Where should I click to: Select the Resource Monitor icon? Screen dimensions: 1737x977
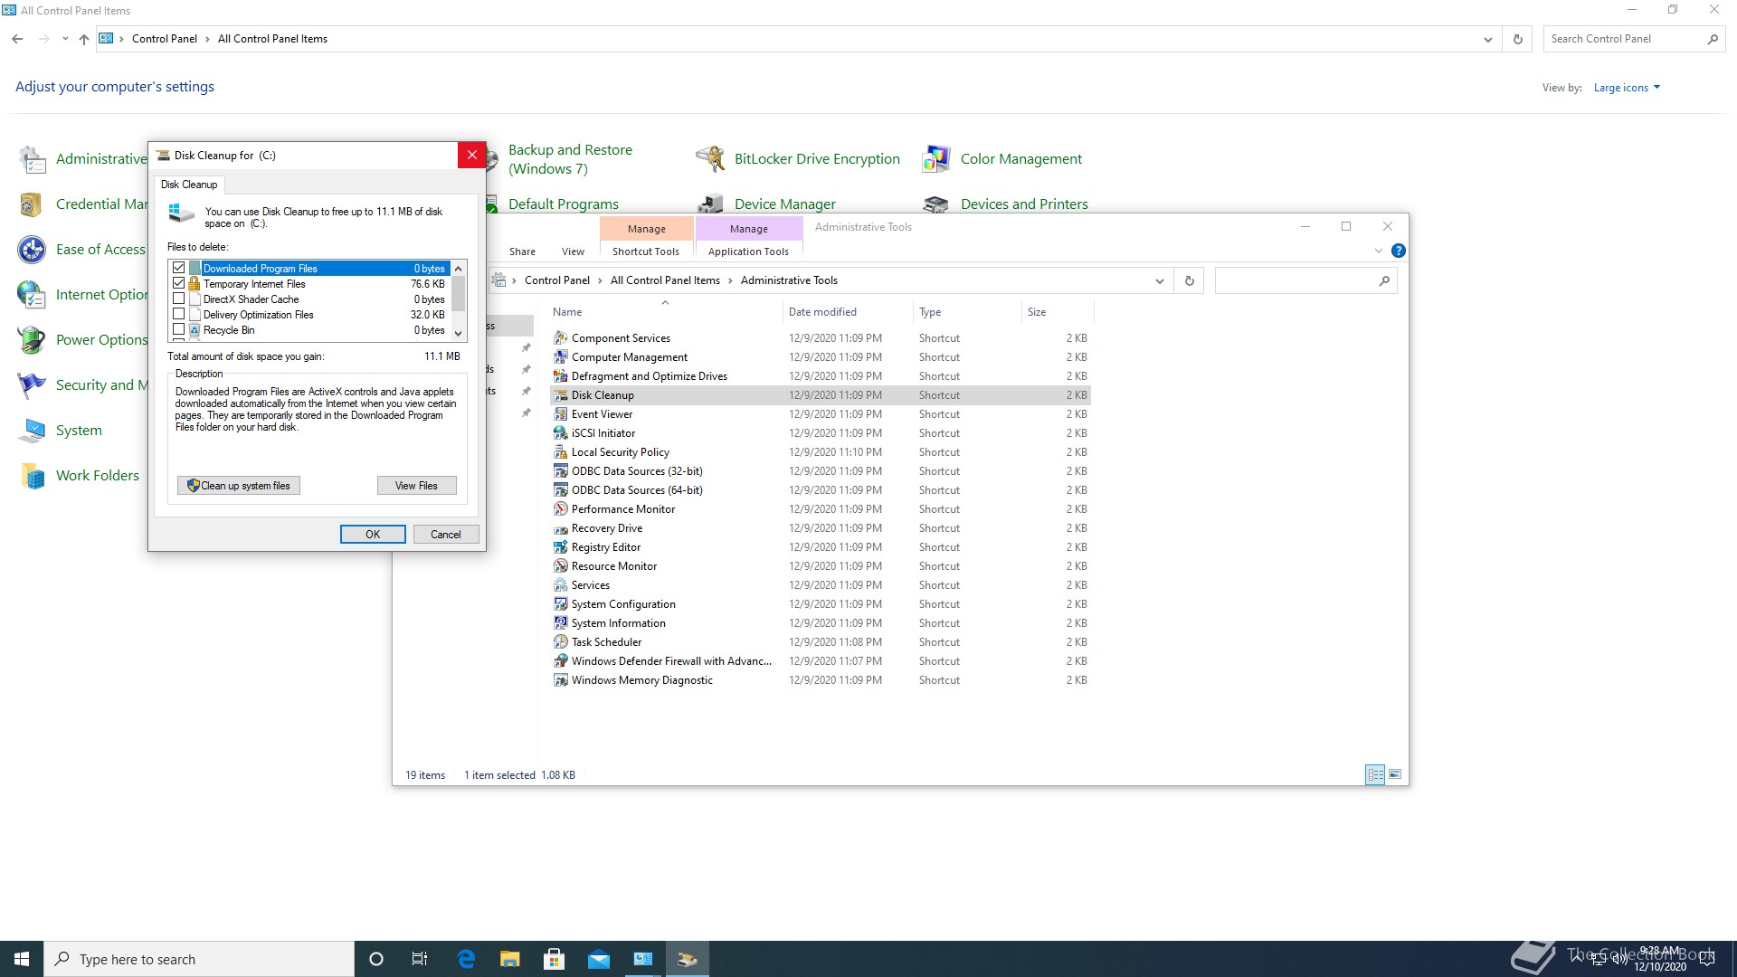click(561, 565)
